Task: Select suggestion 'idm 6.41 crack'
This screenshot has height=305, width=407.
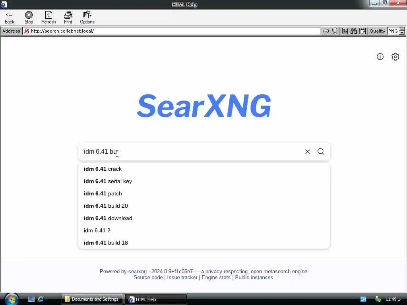Action: [204, 169]
